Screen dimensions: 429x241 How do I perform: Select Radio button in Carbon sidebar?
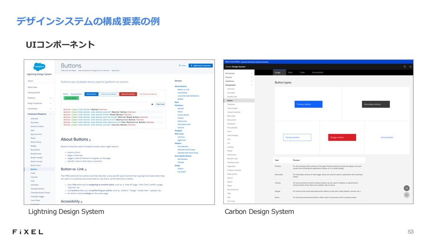[x=232, y=174]
